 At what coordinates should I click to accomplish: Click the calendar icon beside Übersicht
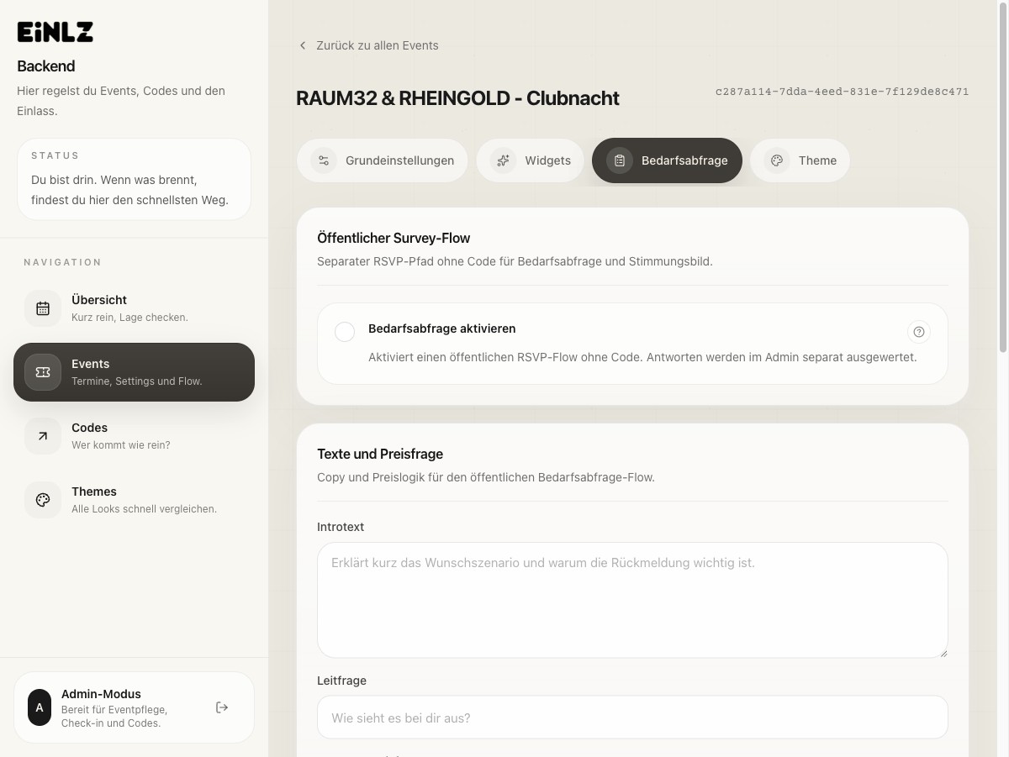43,308
